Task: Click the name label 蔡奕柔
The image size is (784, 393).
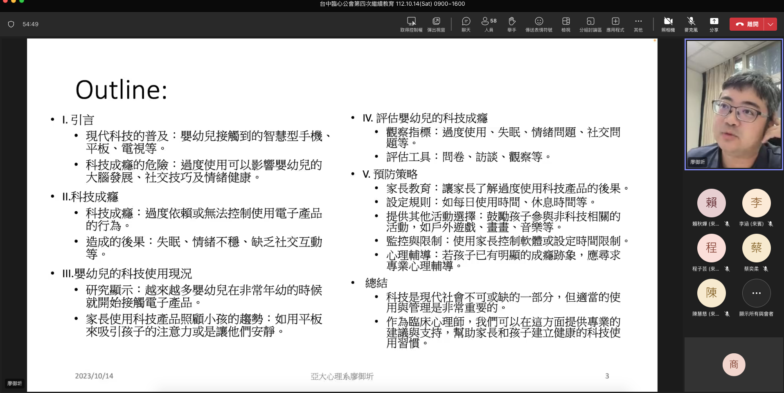Action: click(751, 269)
